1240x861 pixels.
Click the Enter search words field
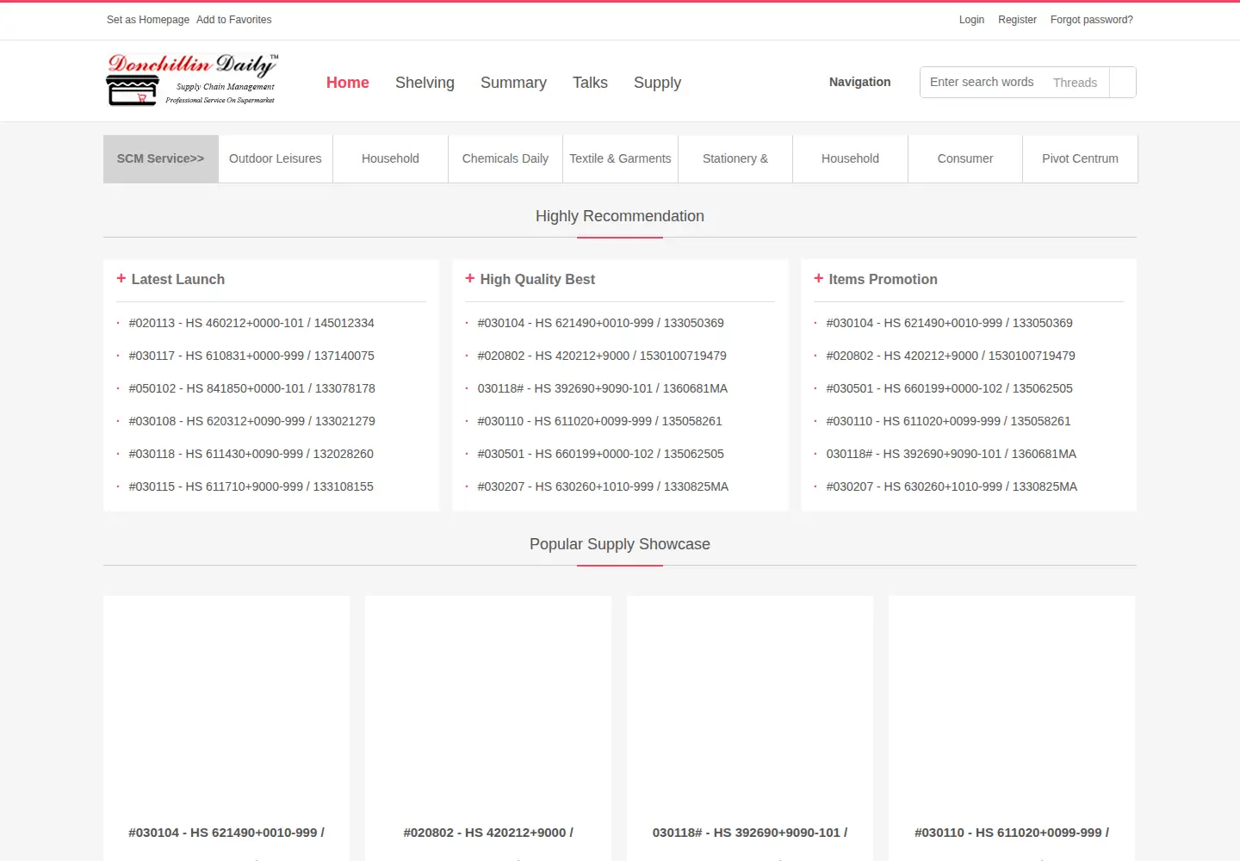983,82
